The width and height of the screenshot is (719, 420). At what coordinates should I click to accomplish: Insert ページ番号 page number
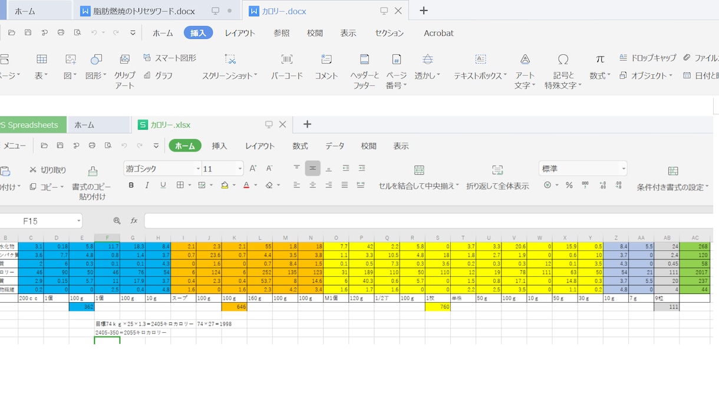(397, 71)
